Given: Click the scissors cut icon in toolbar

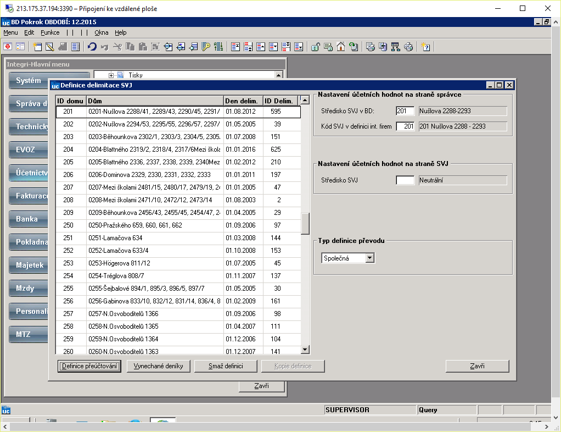Looking at the screenshot, I should click(117, 47).
